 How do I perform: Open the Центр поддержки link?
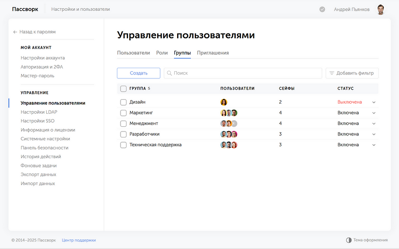79,240
